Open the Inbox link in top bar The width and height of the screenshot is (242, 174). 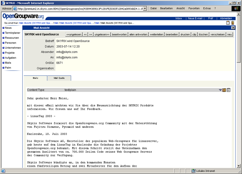[x=178, y=18]
